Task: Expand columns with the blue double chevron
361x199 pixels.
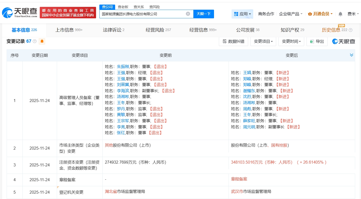Action: click(351, 55)
